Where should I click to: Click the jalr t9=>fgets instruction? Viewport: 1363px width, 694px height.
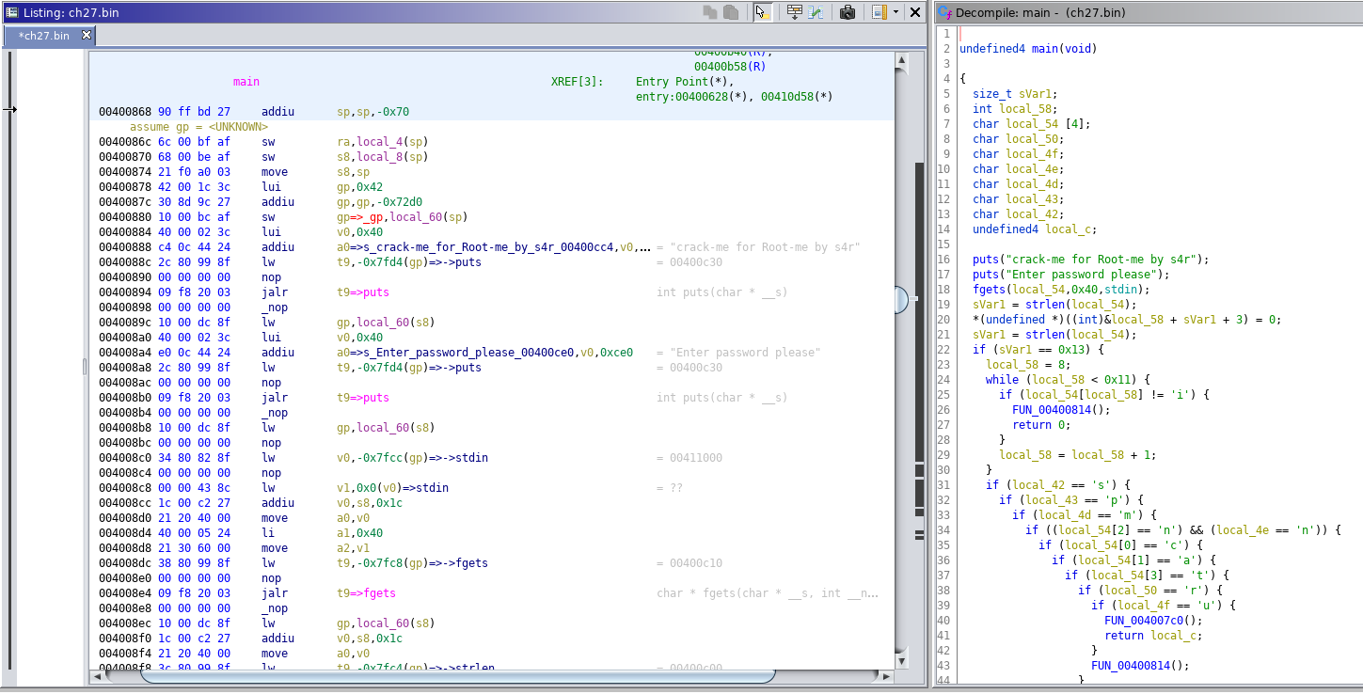(x=329, y=593)
